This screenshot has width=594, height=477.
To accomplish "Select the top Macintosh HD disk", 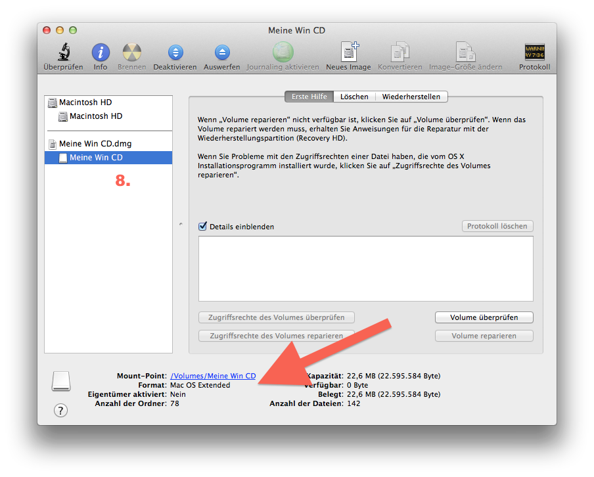I will click(x=108, y=102).
